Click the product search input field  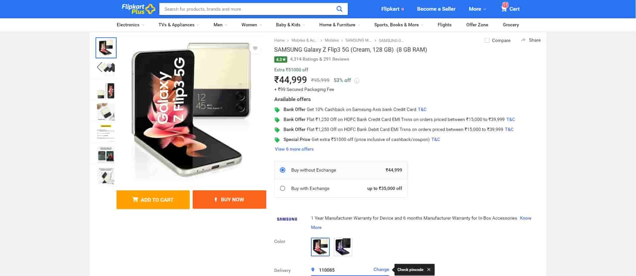pyautogui.click(x=247, y=9)
